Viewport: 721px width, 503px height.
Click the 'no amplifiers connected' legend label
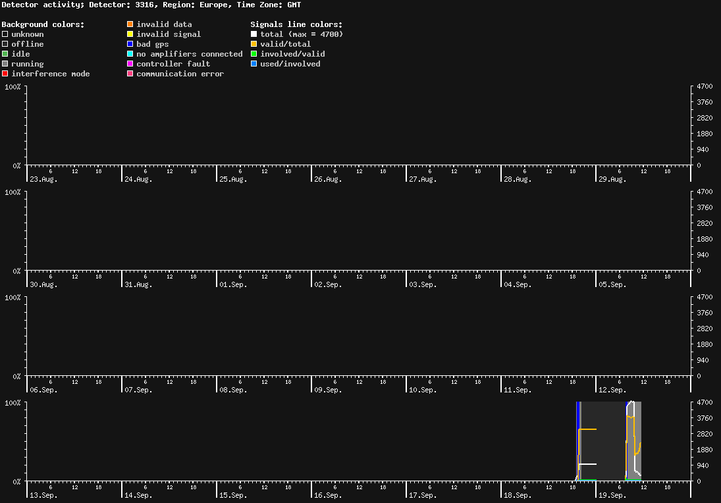click(190, 54)
